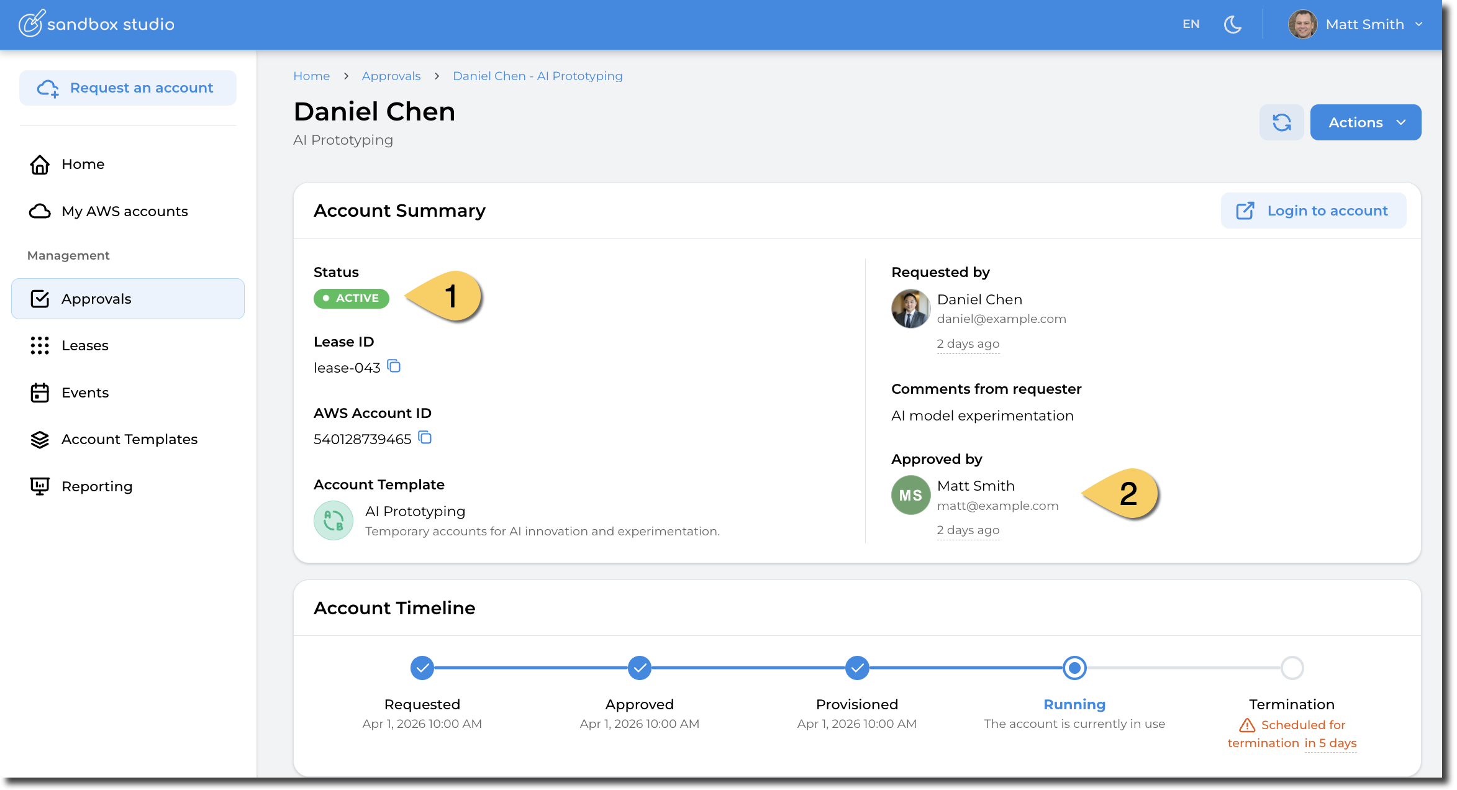This screenshot has height=790, width=1457.
Task: Open the Actions dropdown
Action: click(1365, 122)
